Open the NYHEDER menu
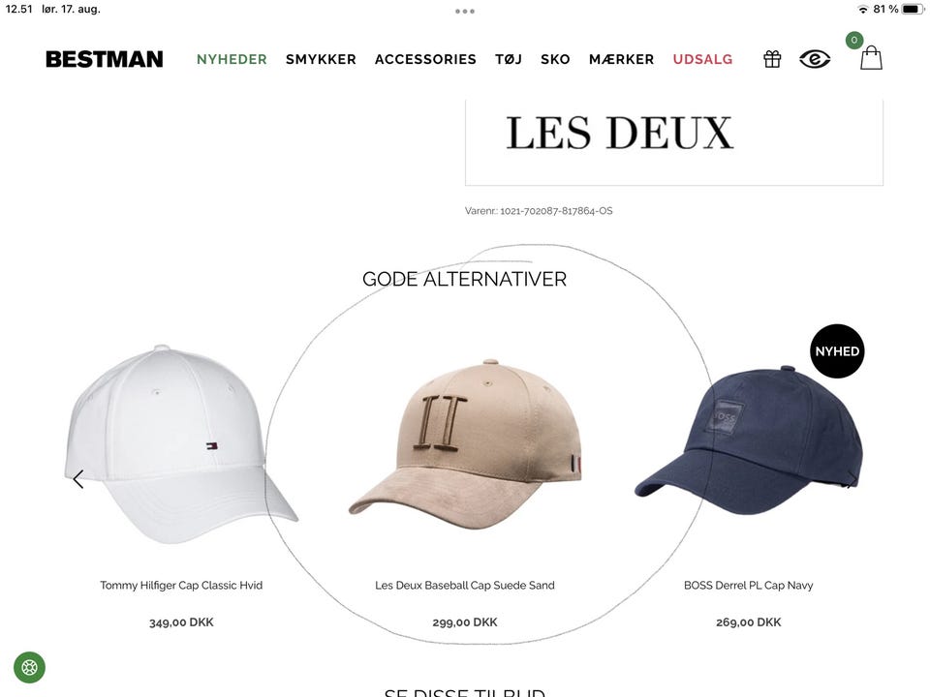 click(x=232, y=59)
